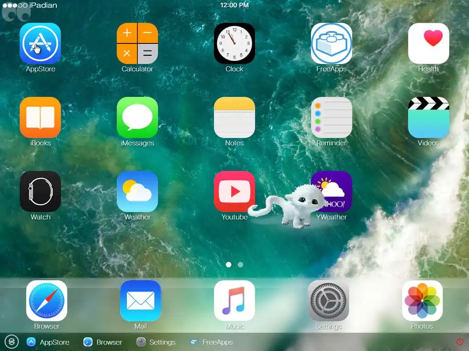
Task: Open the Settings gear in dock
Action: click(x=328, y=301)
